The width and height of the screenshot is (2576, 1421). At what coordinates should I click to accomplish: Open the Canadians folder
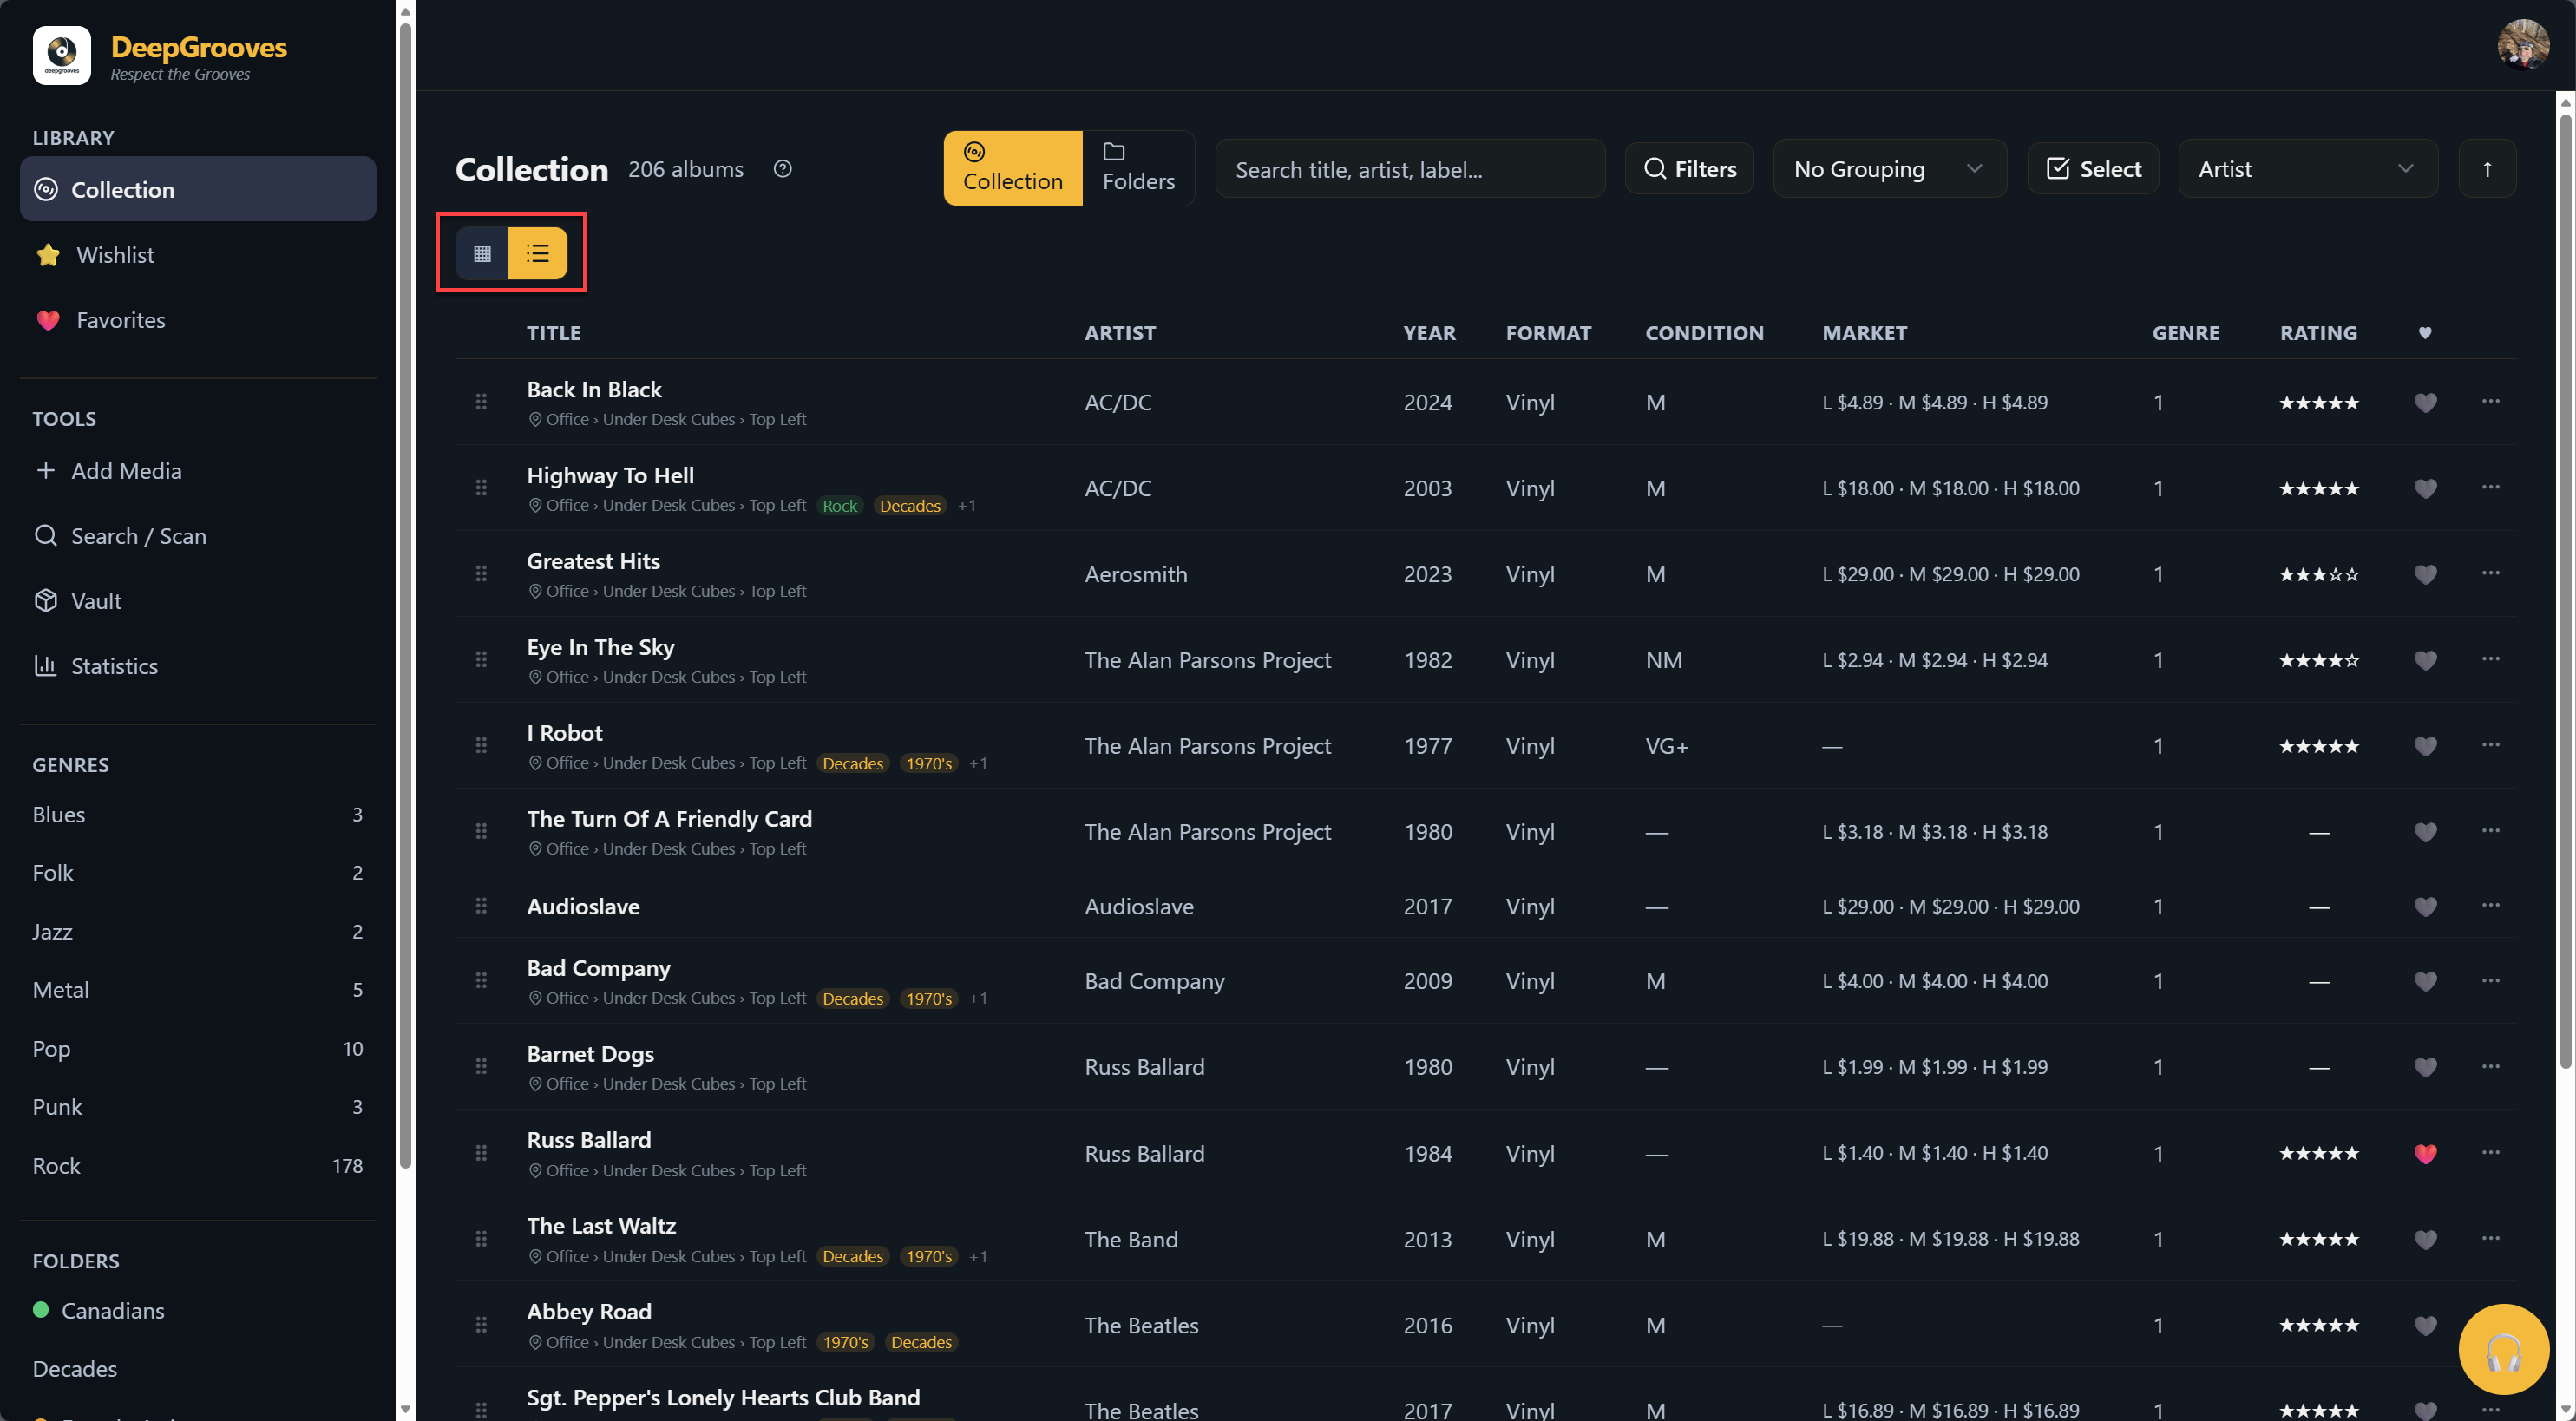pos(198,1310)
